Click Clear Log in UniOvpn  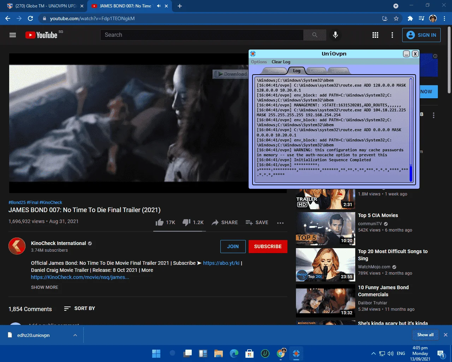point(281,62)
